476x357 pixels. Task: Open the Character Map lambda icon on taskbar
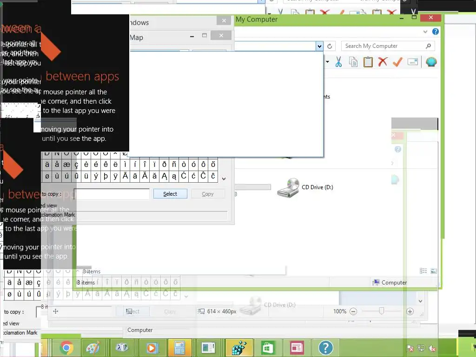[122, 348]
